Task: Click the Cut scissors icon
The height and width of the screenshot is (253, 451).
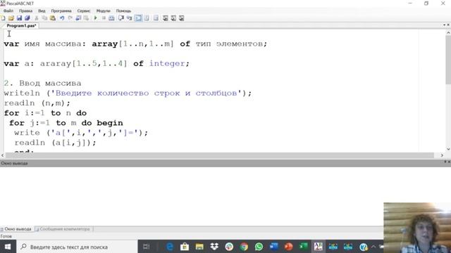Action: 37,18
